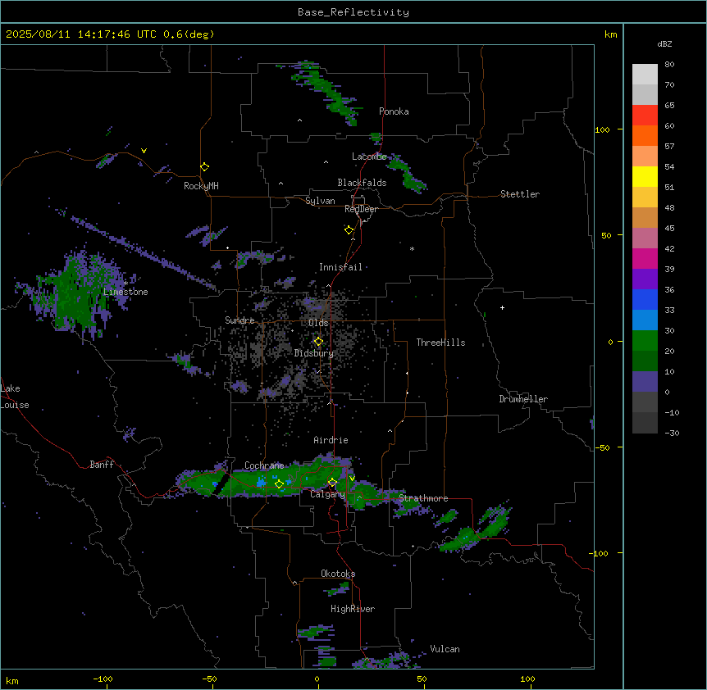Image resolution: width=707 pixels, height=690 pixels.
Task: Select the 45 dBZ mauve color swatch
Action: coord(645,238)
